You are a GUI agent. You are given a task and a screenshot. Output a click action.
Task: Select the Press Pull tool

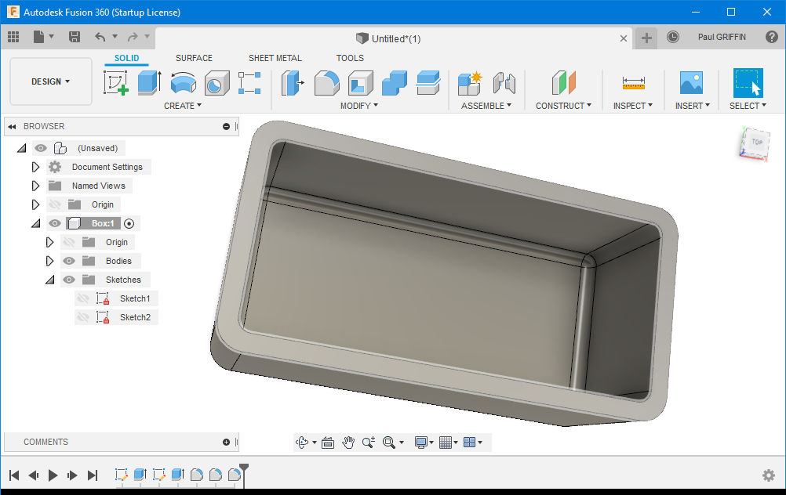(293, 82)
